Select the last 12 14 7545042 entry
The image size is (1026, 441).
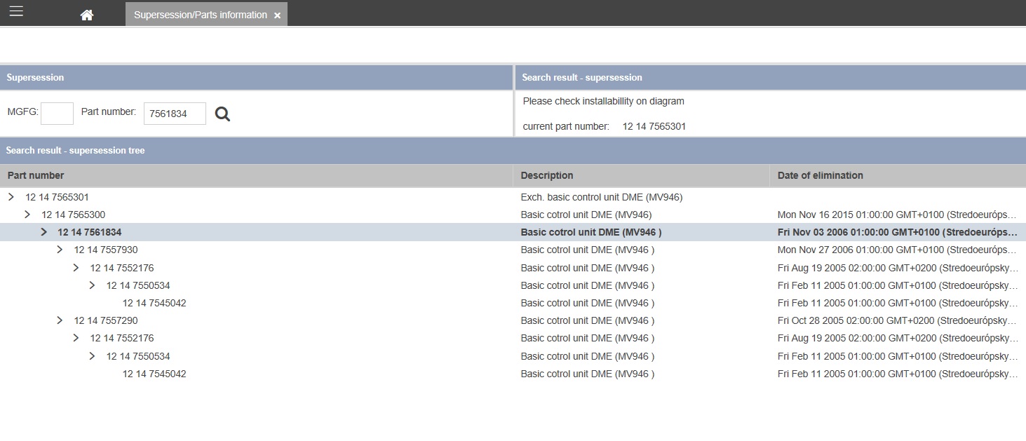(154, 374)
